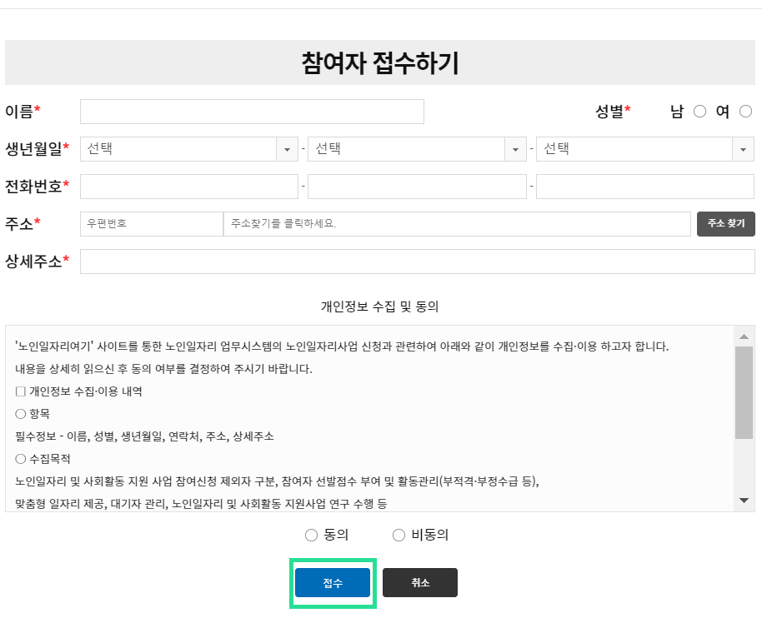Select the 동의 agree radio button
The image size is (762, 623).
point(311,535)
